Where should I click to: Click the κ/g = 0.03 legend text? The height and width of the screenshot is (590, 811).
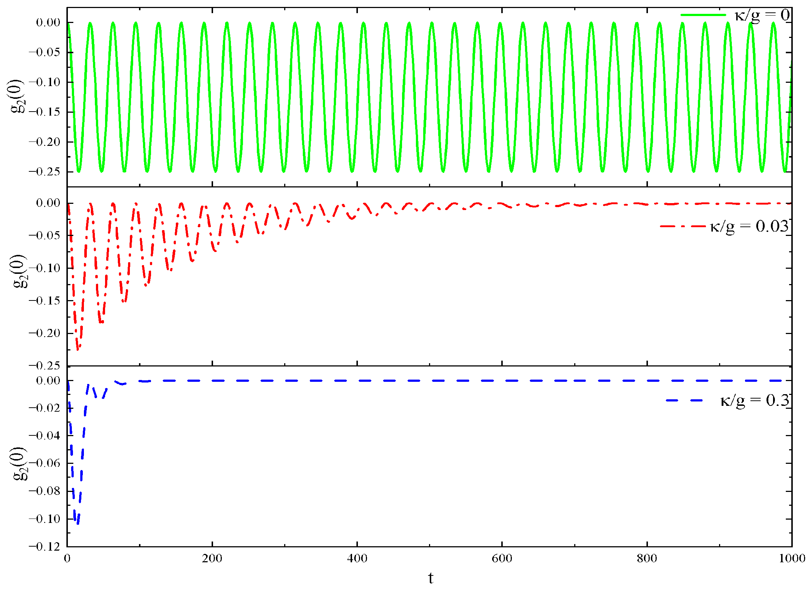pyautogui.click(x=749, y=226)
